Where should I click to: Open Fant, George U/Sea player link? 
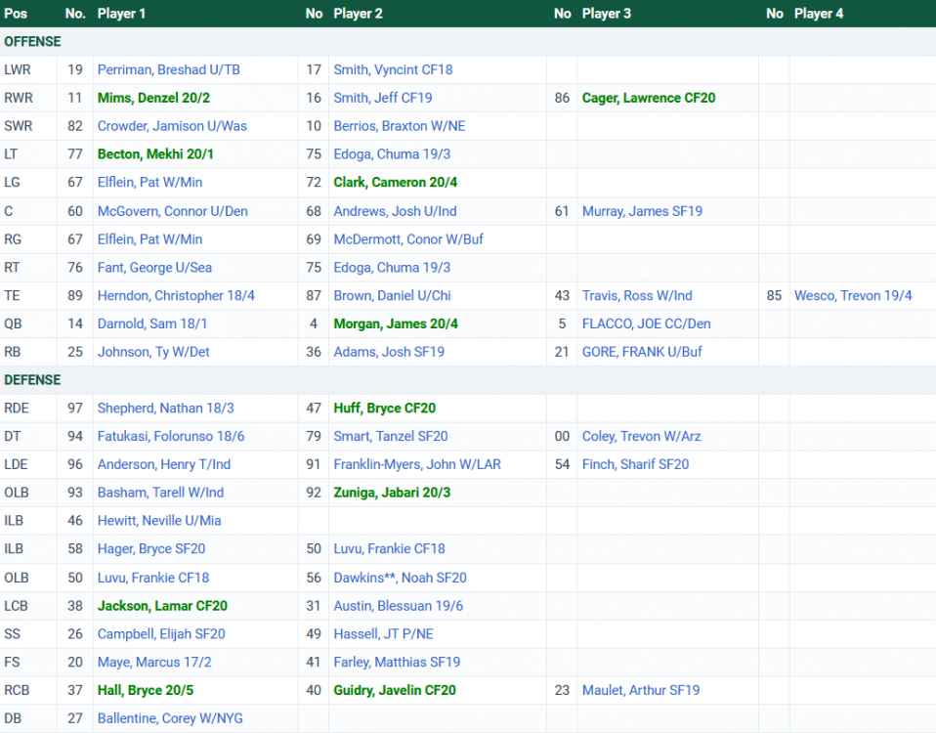click(x=154, y=268)
